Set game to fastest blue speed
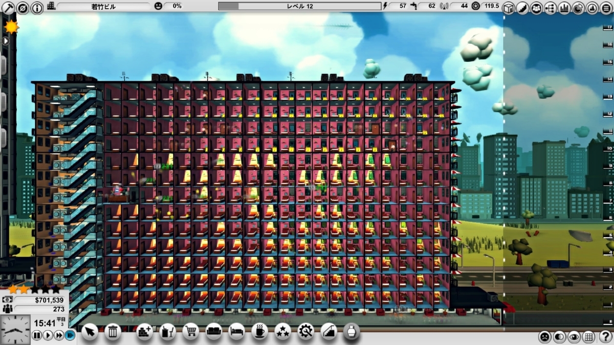614x345 pixels. tap(70, 335)
